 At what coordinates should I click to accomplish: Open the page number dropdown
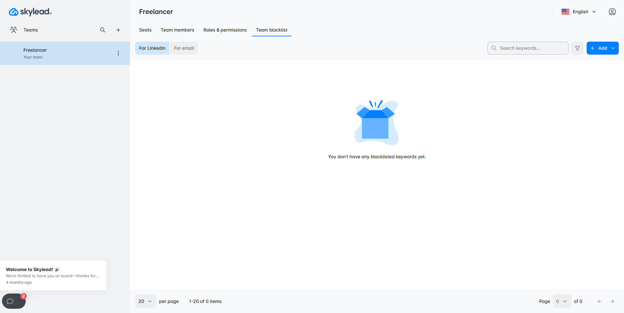click(x=562, y=301)
